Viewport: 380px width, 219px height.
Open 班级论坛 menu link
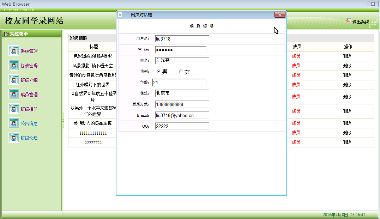tap(29, 138)
